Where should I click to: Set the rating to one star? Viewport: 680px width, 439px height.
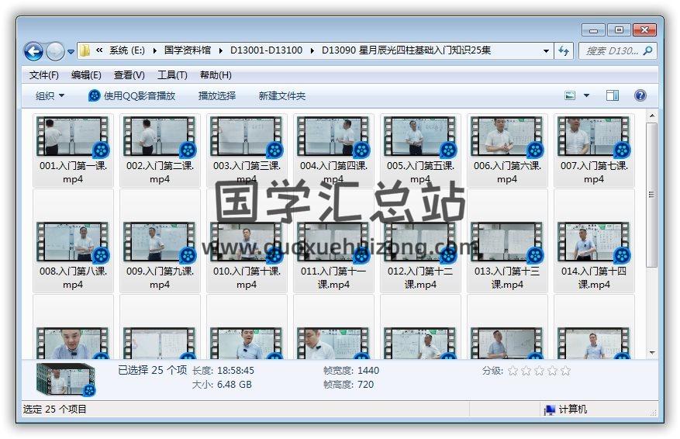click(x=513, y=371)
